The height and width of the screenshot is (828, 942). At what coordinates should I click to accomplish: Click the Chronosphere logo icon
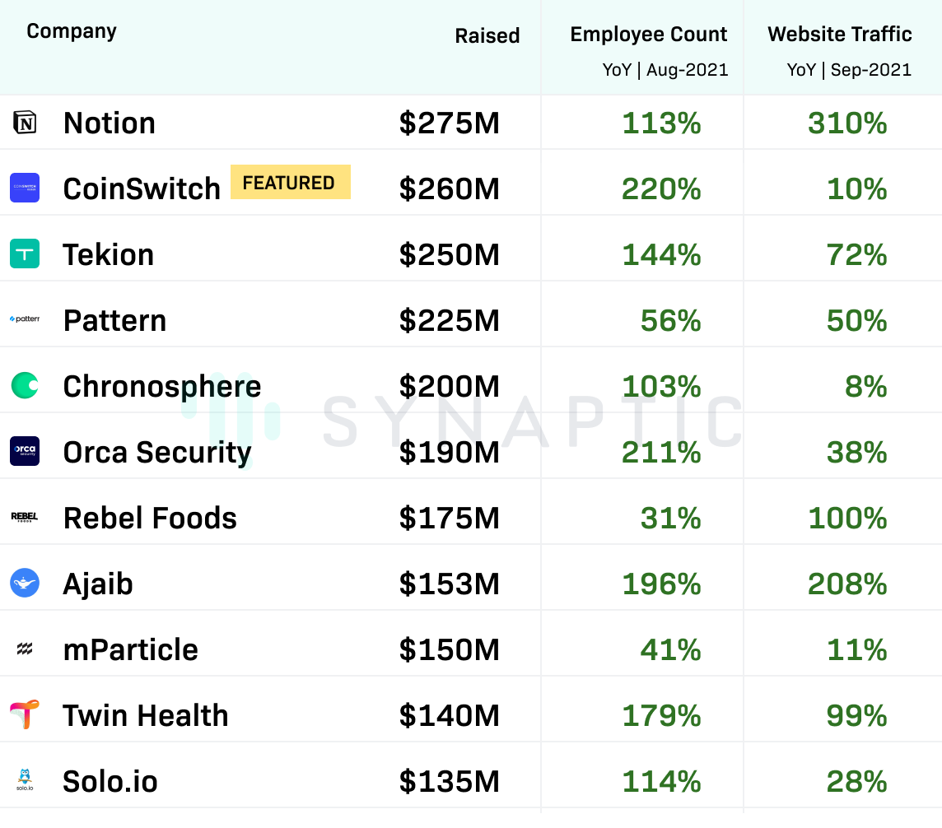pos(25,385)
